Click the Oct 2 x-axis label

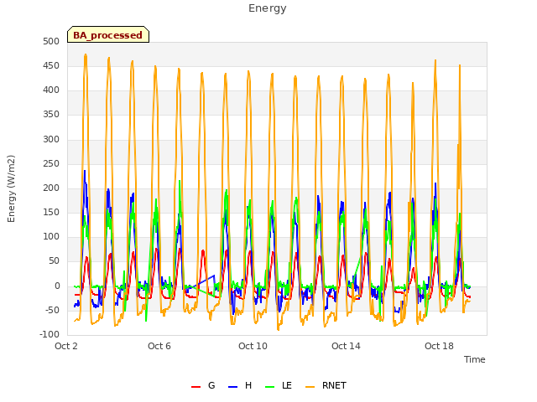(66, 346)
